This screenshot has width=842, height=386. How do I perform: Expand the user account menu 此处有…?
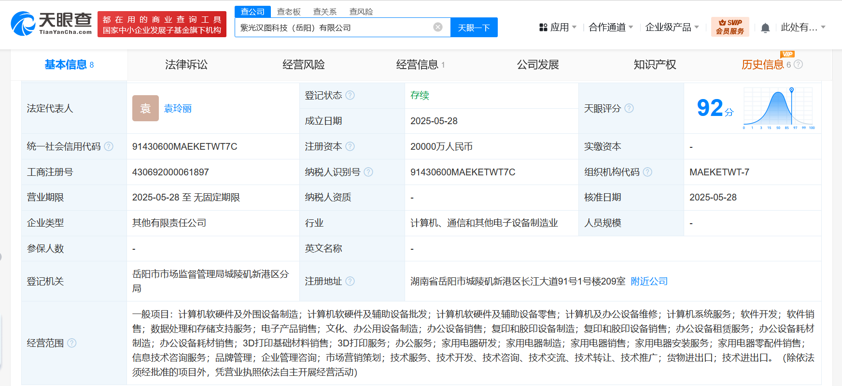pyautogui.click(x=803, y=28)
